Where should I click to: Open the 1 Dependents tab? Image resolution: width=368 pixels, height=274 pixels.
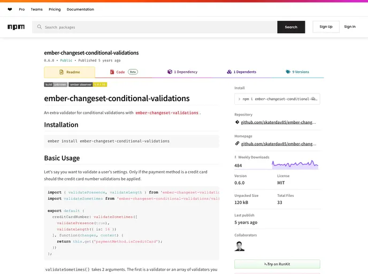[242, 72]
